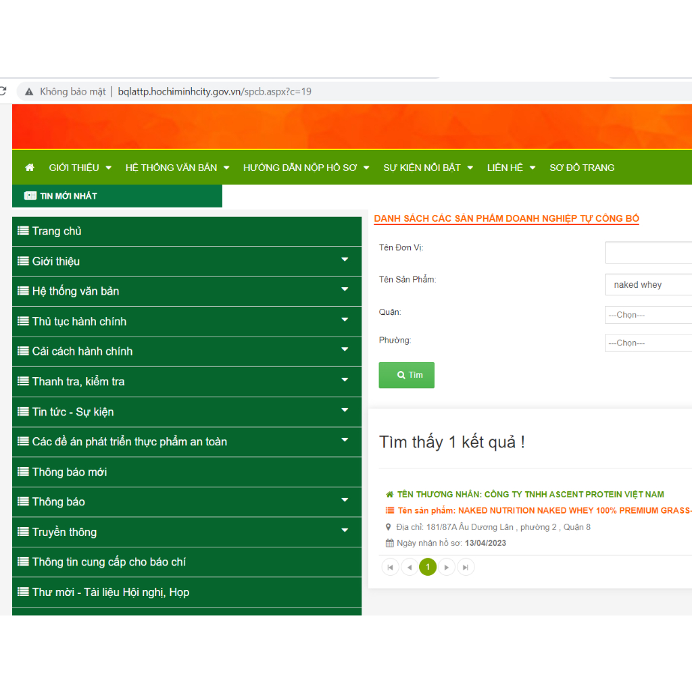Select 'Sơ đồ trang' in navigation bar
The width and height of the screenshot is (692, 692).
click(x=582, y=168)
